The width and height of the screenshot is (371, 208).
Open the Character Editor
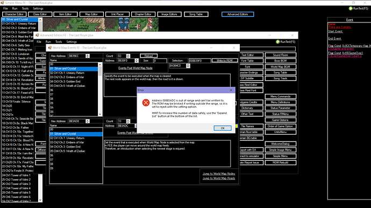click(14, 14)
